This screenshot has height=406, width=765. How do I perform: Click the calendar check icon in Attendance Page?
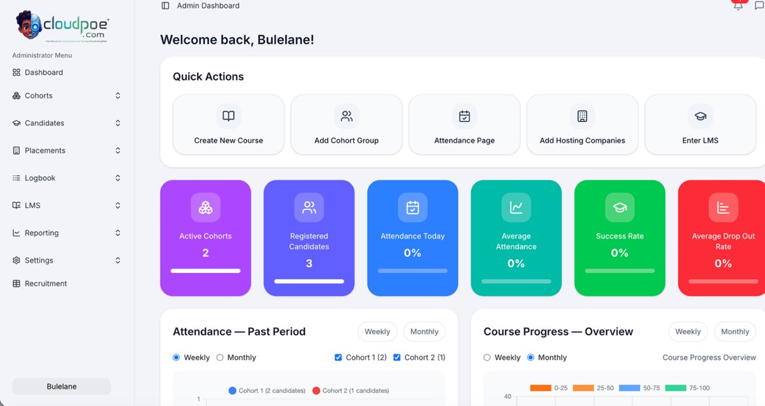tap(465, 116)
